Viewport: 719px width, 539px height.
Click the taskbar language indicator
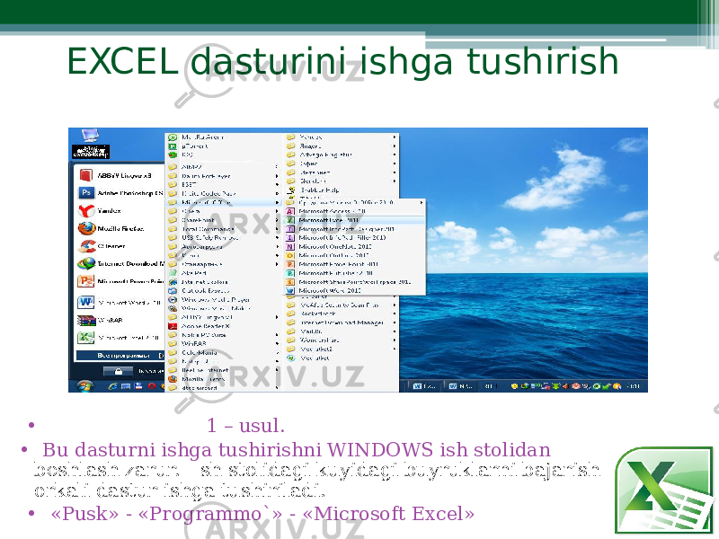(x=489, y=386)
